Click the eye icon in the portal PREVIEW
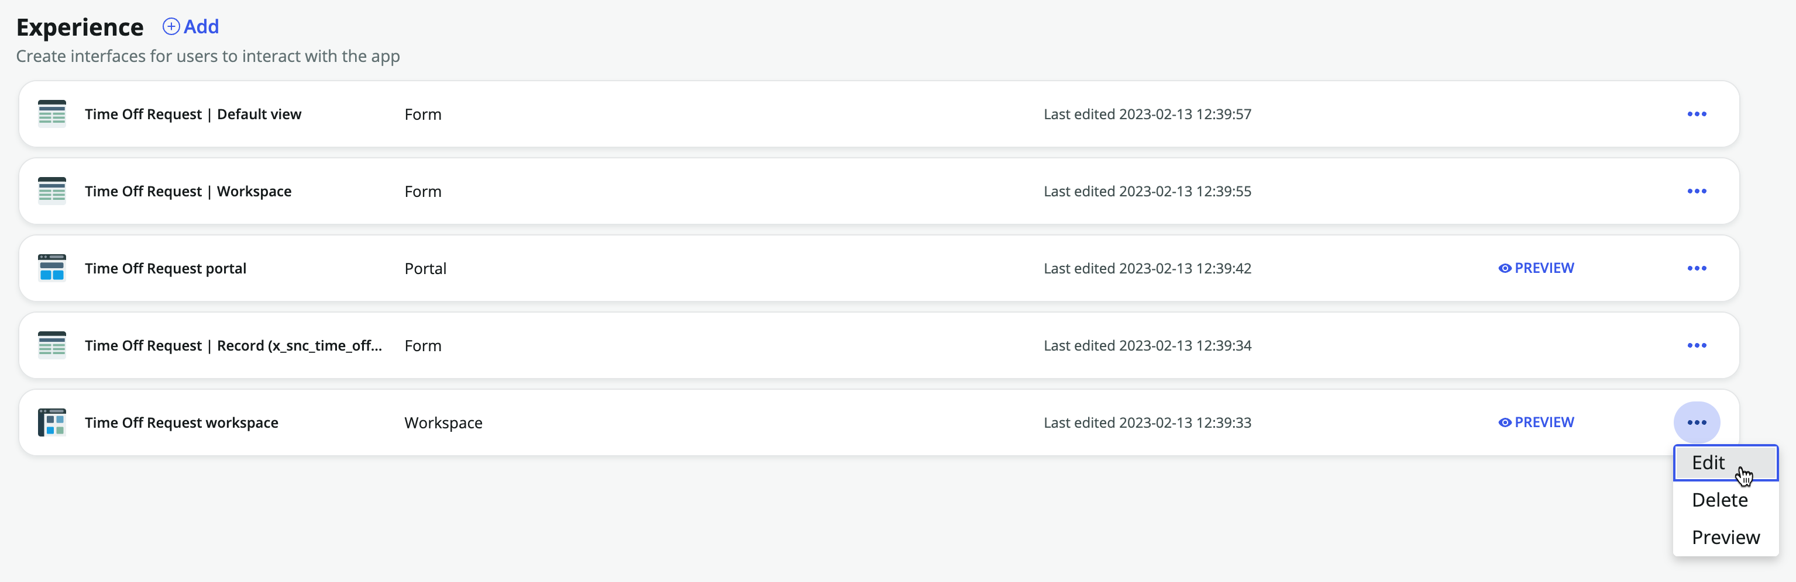Image resolution: width=1796 pixels, height=582 pixels. 1505,269
